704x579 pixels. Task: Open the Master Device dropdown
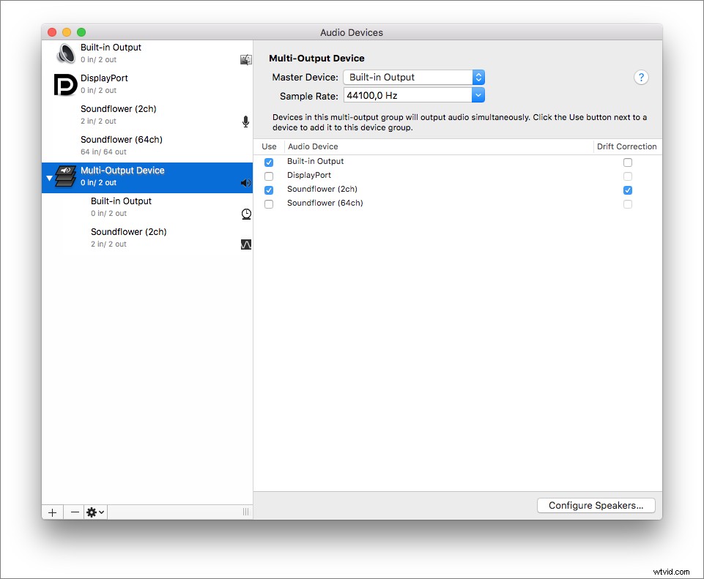(x=478, y=77)
